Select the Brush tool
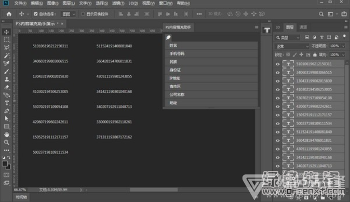Image resolution: width=350 pixels, height=202 pixels. (6, 72)
